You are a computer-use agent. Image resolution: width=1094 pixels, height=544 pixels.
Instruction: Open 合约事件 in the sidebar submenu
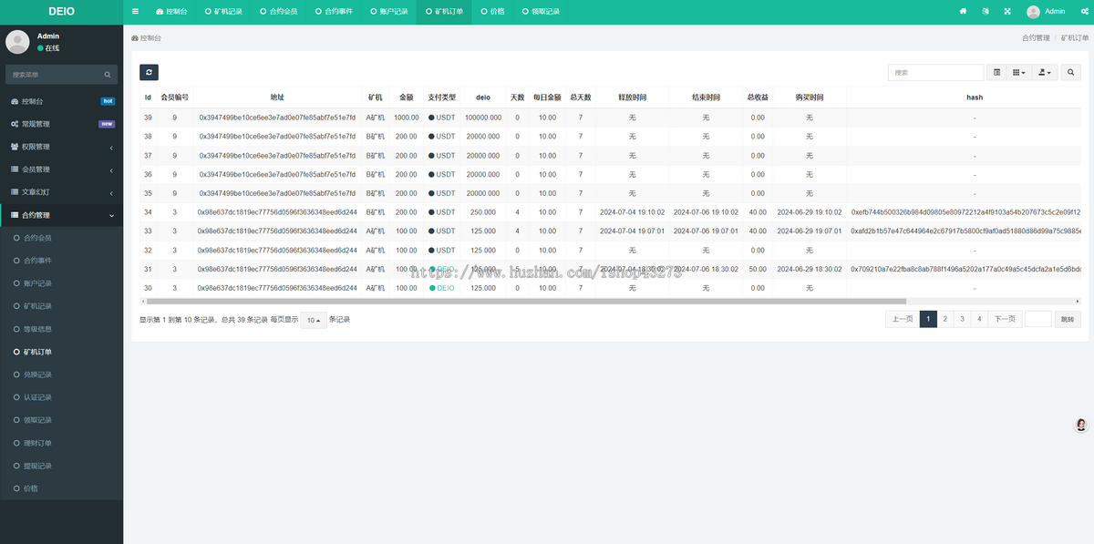(x=61, y=261)
